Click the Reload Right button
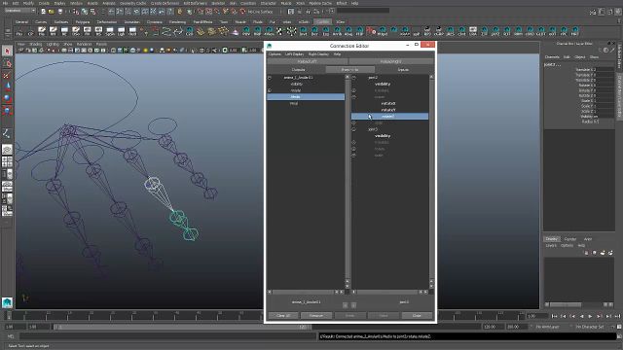Viewport: 623px width, 350px height. pos(391,61)
